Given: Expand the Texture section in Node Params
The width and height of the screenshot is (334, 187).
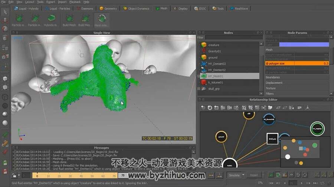Looking at the screenshot, I should pos(297,88).
